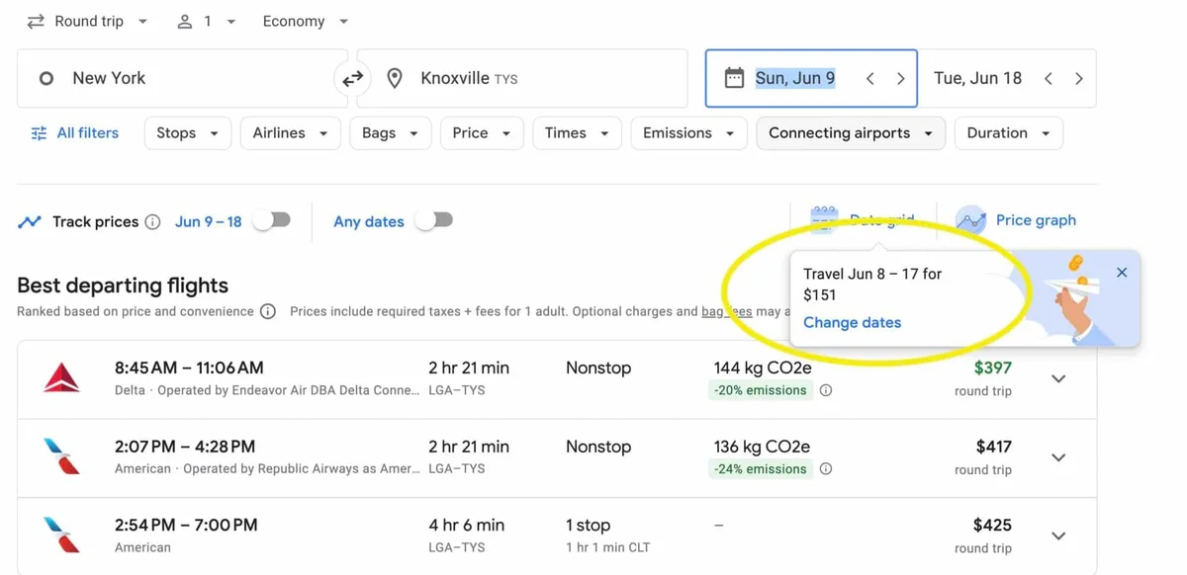This screenshot has width=1187, height=575.
Task: Click the calendar icon in departure date field
Action: pos(734,78)
